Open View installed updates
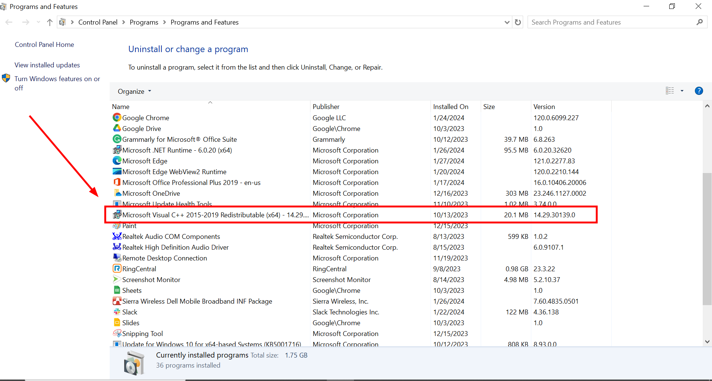 [x=47, y=65]
